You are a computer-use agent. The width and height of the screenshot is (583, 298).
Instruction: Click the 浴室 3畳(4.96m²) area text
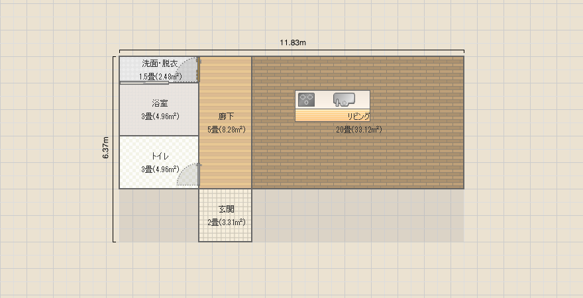click(x=160, y=117)
